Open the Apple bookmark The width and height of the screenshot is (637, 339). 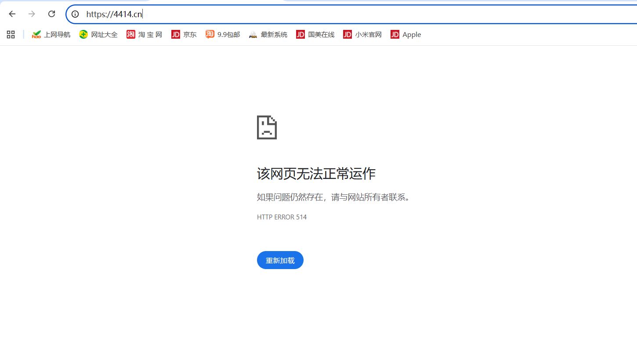coord(406,34)
